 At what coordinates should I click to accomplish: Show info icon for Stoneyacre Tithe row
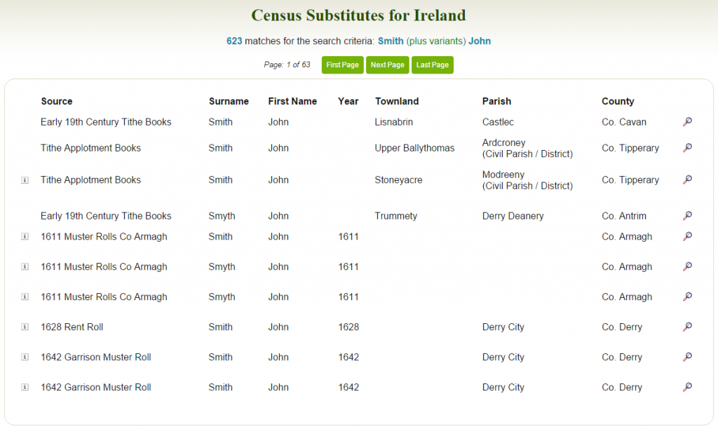[x=25, y=180]
